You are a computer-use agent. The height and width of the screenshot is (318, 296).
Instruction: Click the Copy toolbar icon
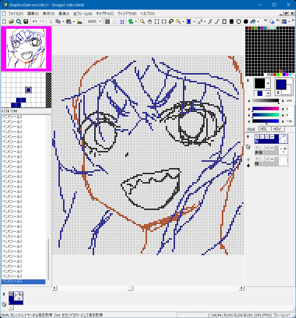click(58, 21)
